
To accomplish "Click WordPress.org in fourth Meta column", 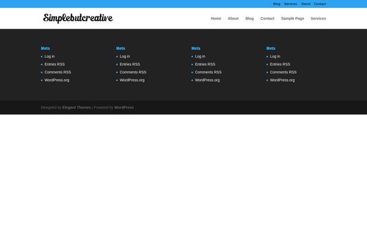I will coord(282,81).
